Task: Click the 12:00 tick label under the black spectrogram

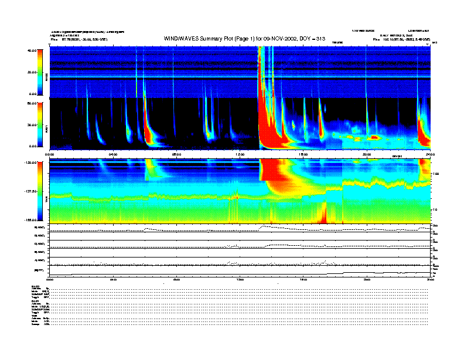Action: [240, 154]
